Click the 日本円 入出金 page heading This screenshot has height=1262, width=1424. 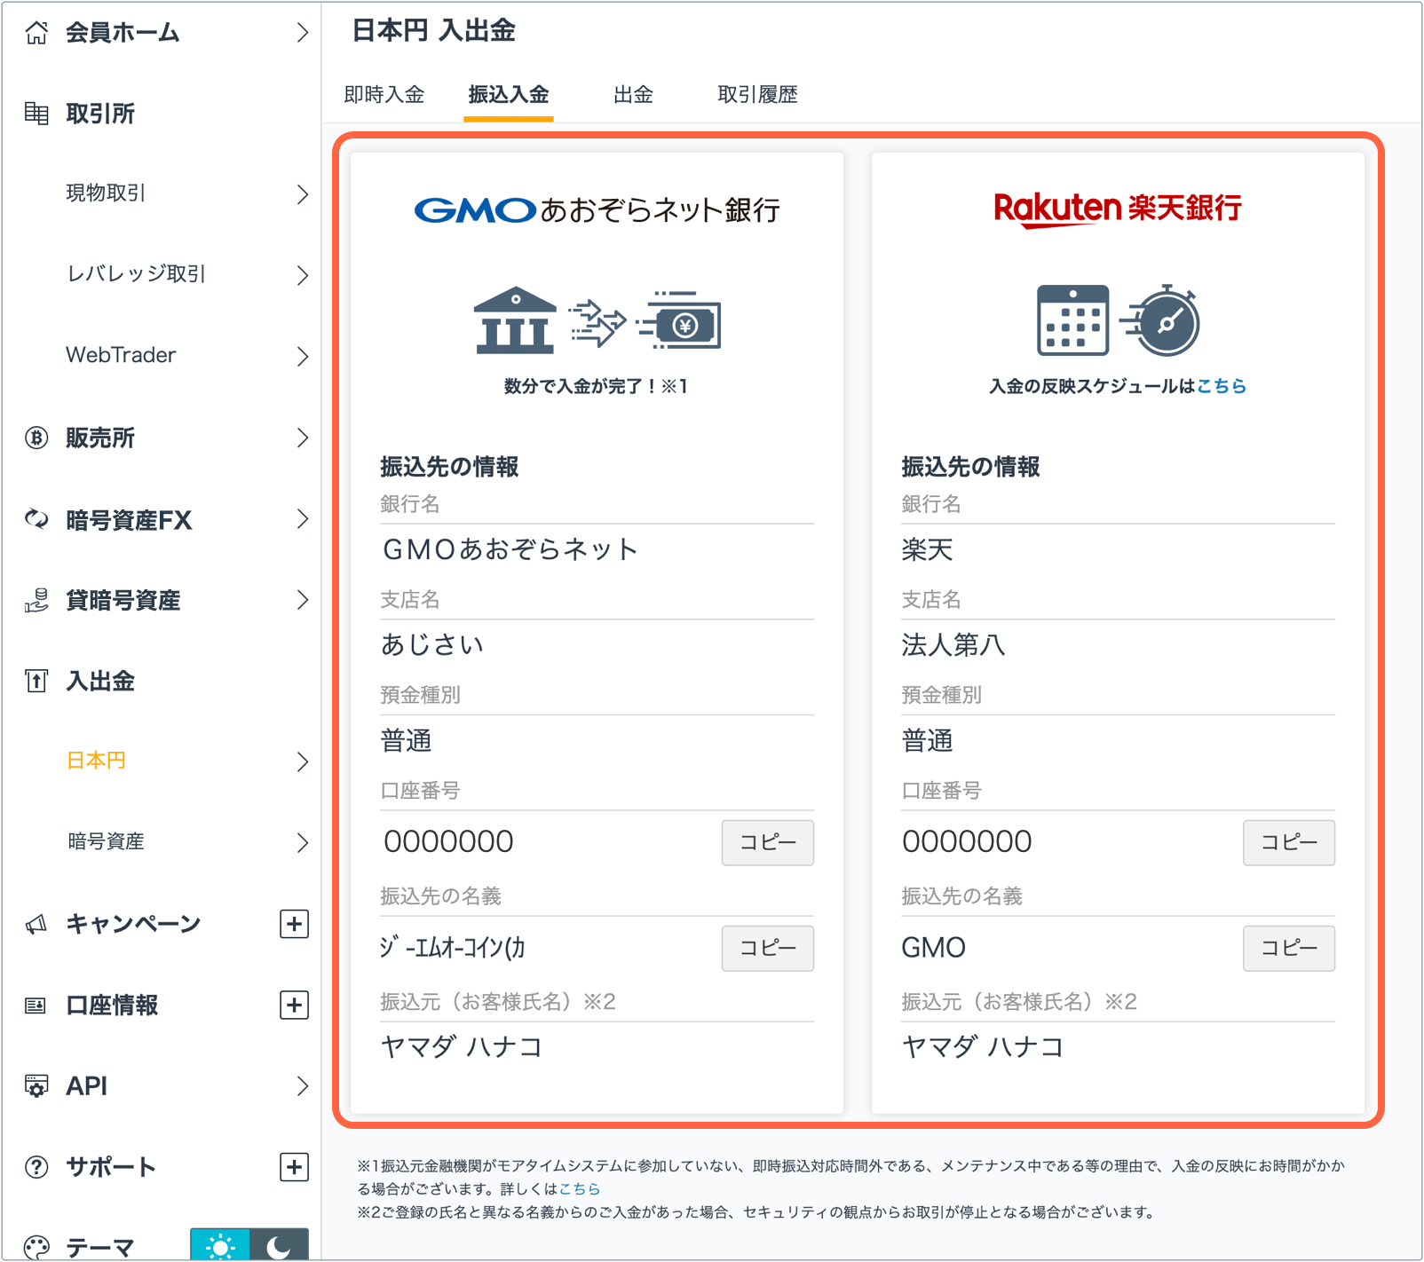433,31
